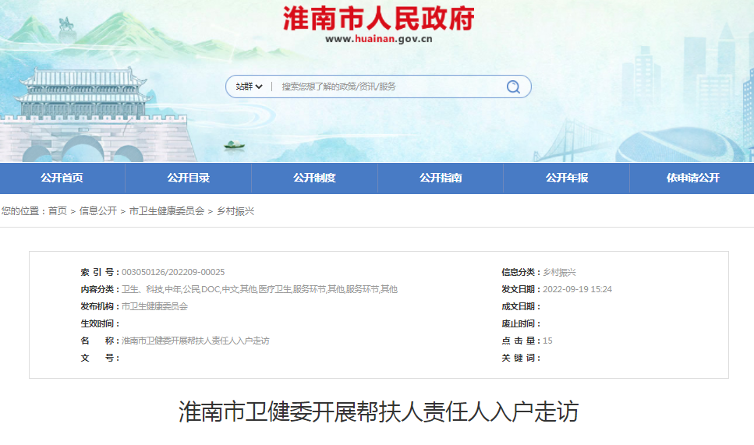Click the article headline 淮南市卫健委开展帮扶人责任人入户走访
This screenshot has width=754, height=445.
click(x=378, y=411)
